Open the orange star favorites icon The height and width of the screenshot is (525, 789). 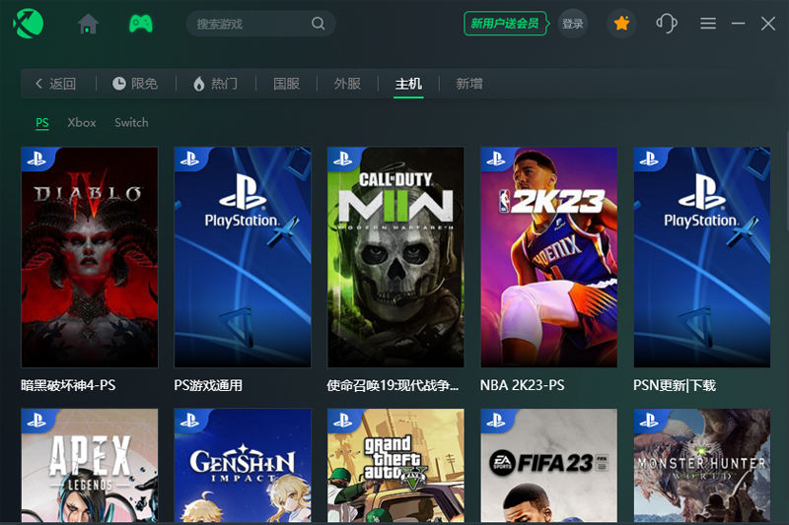pyautogui.click(x=621, y=23)
